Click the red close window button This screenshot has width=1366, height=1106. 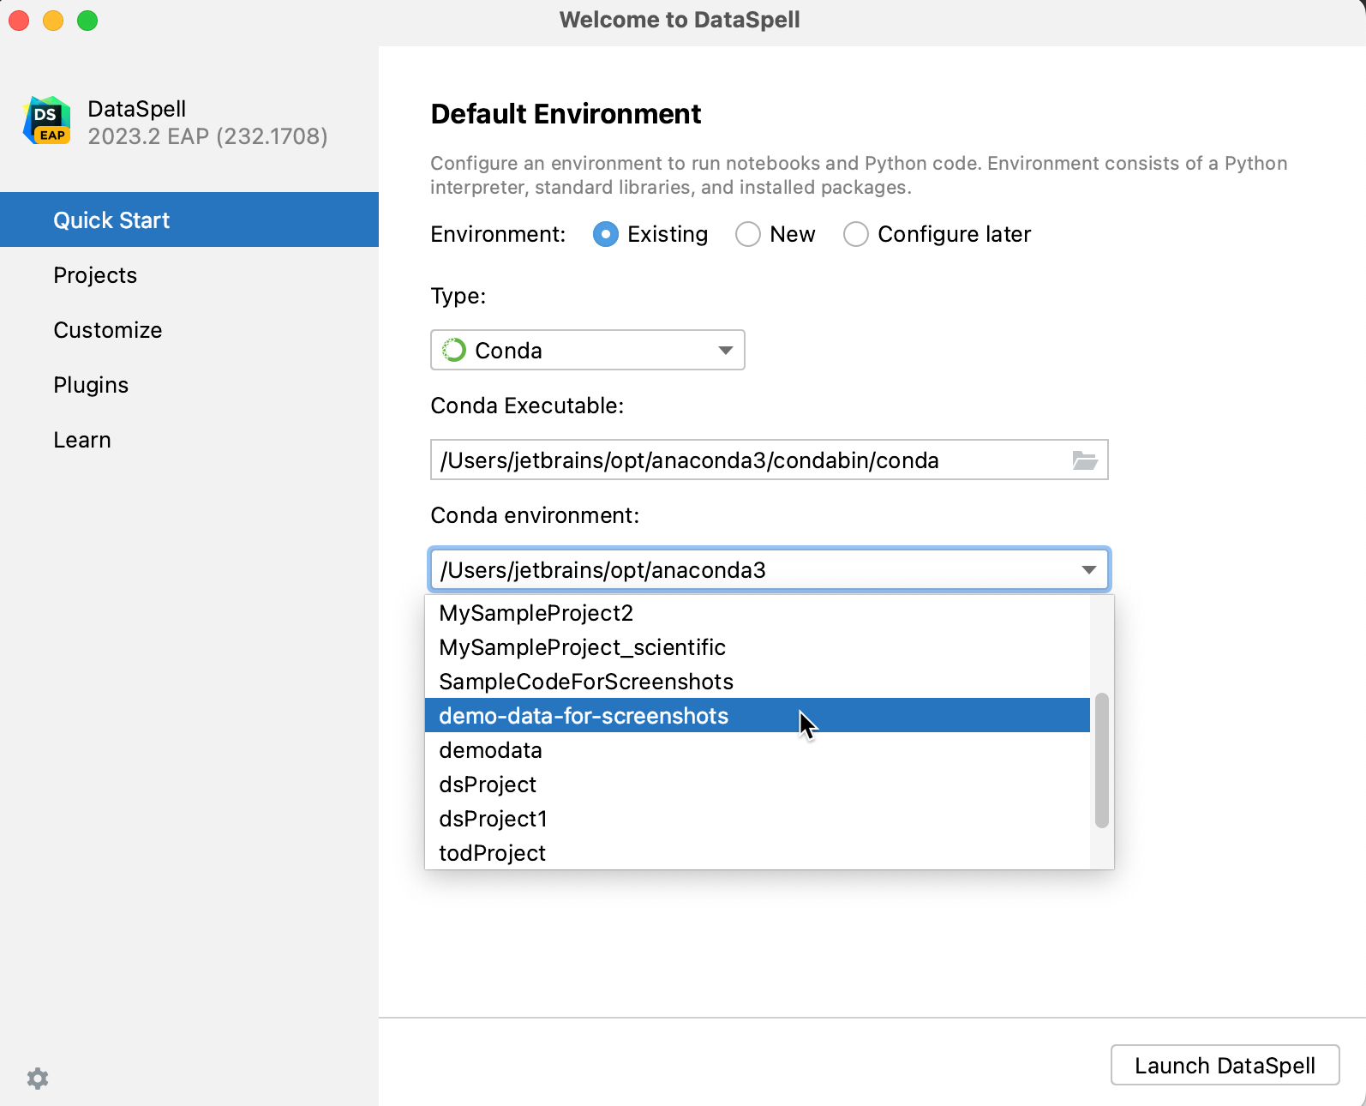[x=19, y=21]
